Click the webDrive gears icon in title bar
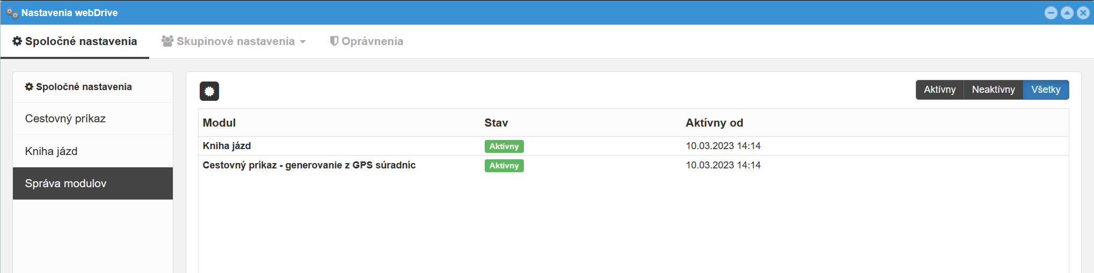 pyautogui.click(x=12, y=13)
